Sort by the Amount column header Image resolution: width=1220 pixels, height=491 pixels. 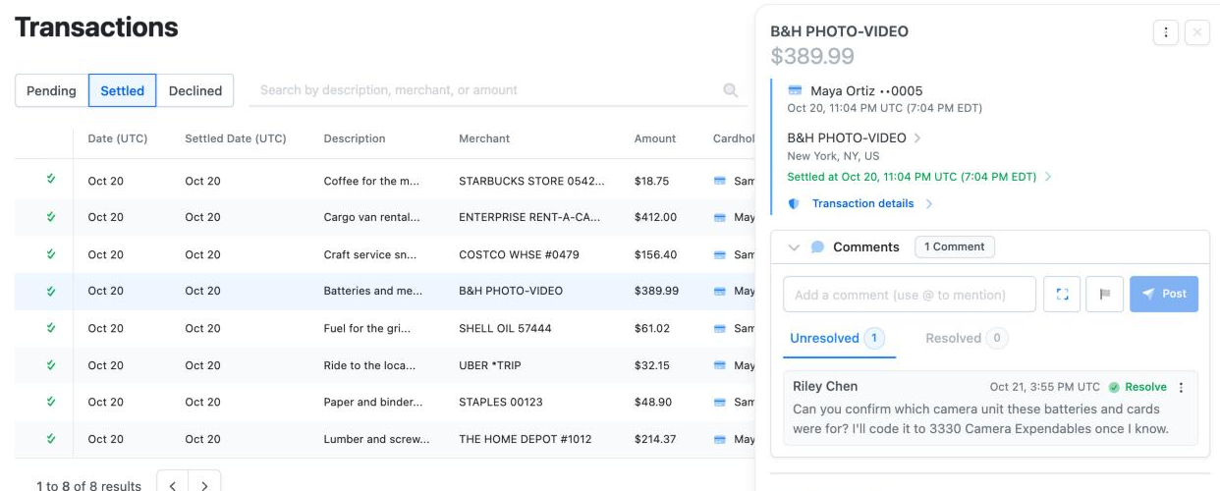point(655,138)
